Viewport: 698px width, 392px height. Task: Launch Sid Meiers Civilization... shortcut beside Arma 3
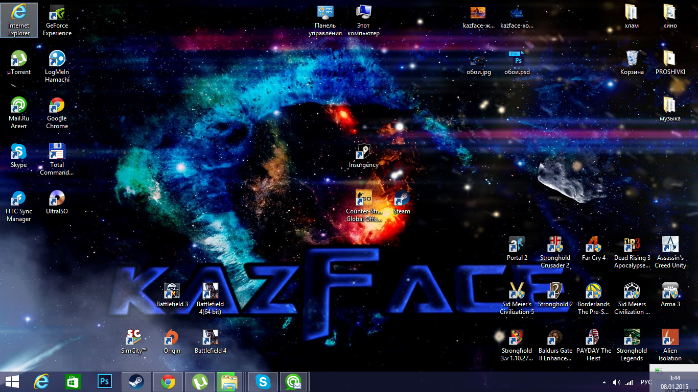click(632, 298)
